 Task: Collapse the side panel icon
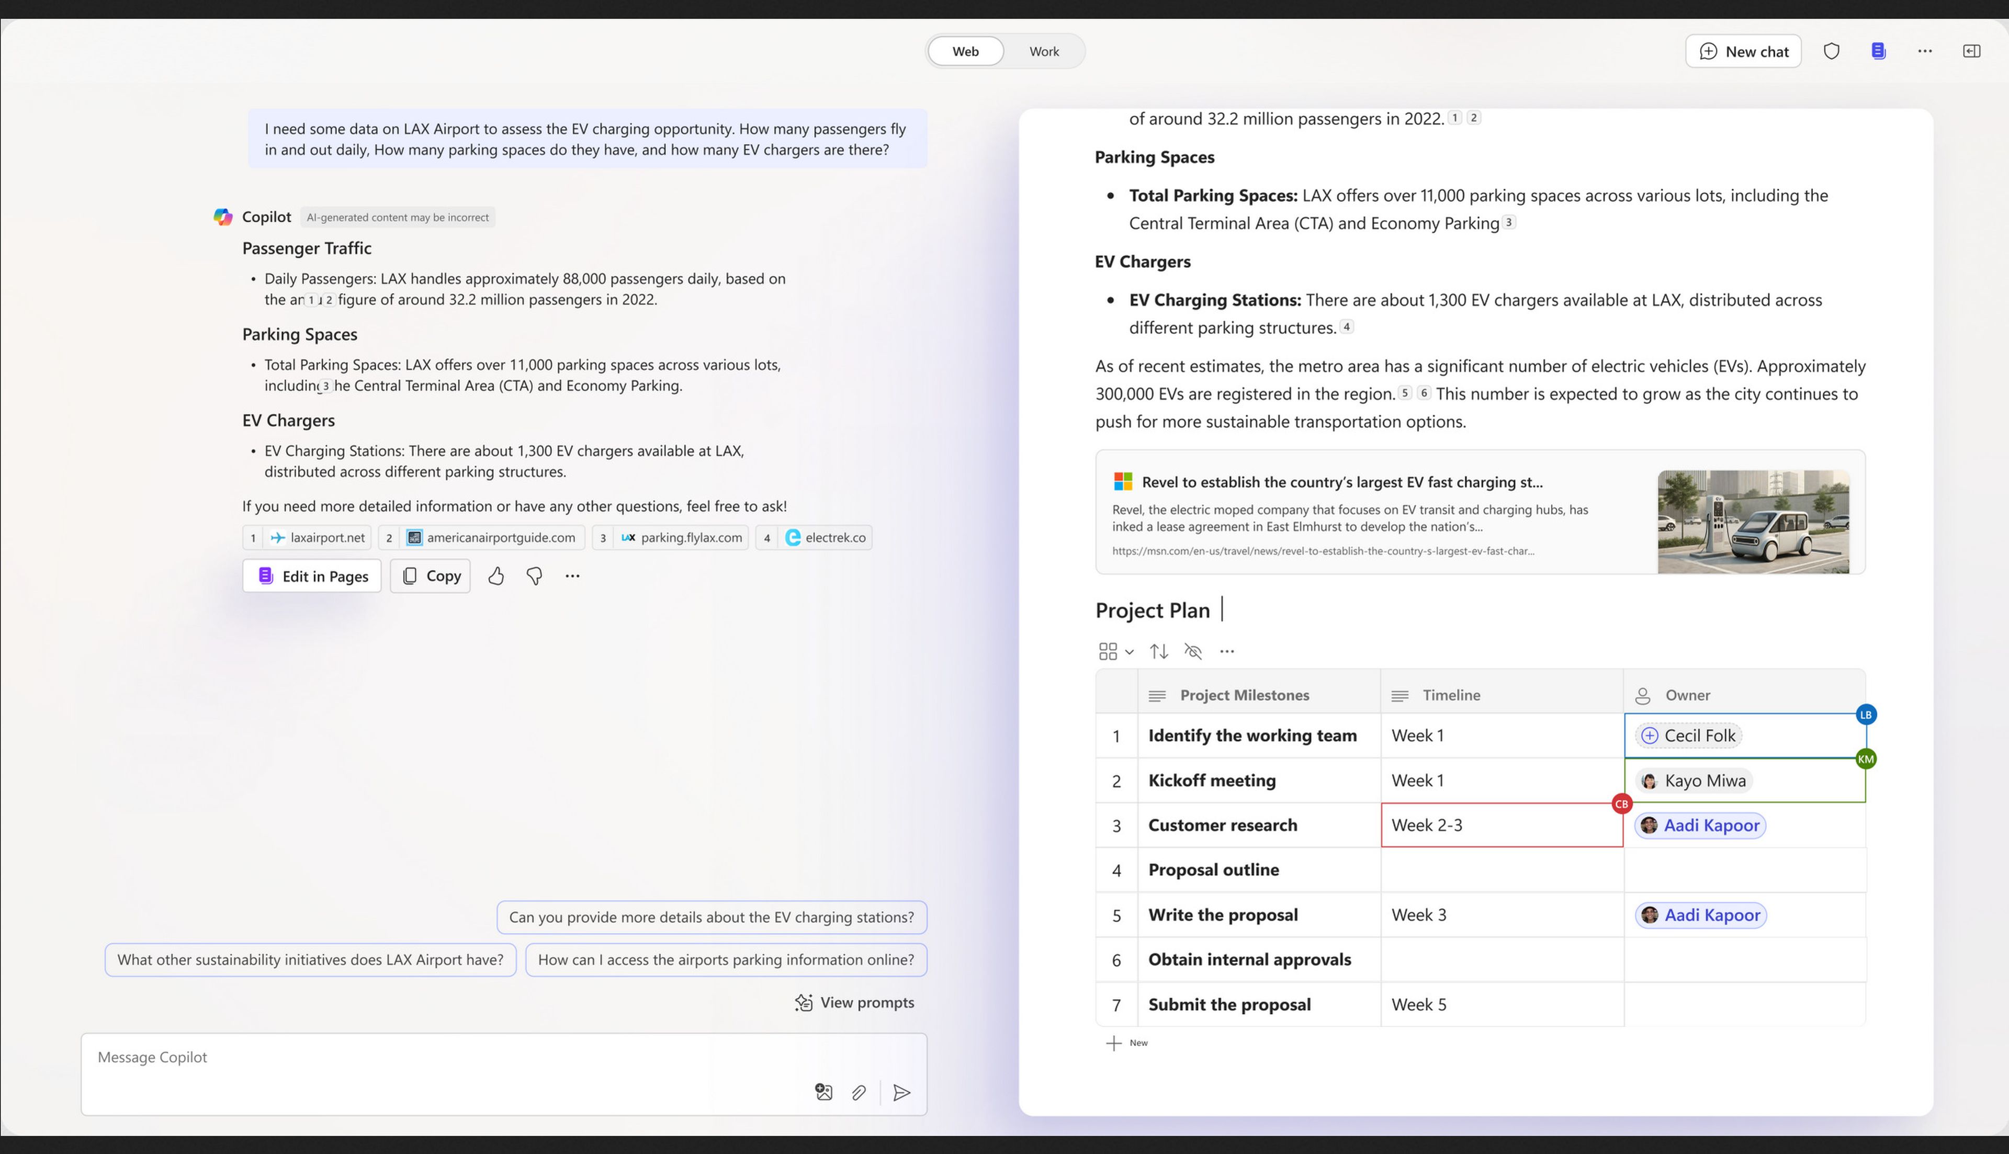point(1972,51)
